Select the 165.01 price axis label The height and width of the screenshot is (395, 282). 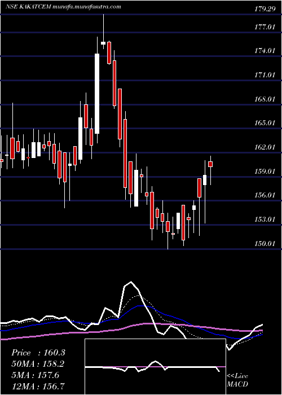click(265, 123)
